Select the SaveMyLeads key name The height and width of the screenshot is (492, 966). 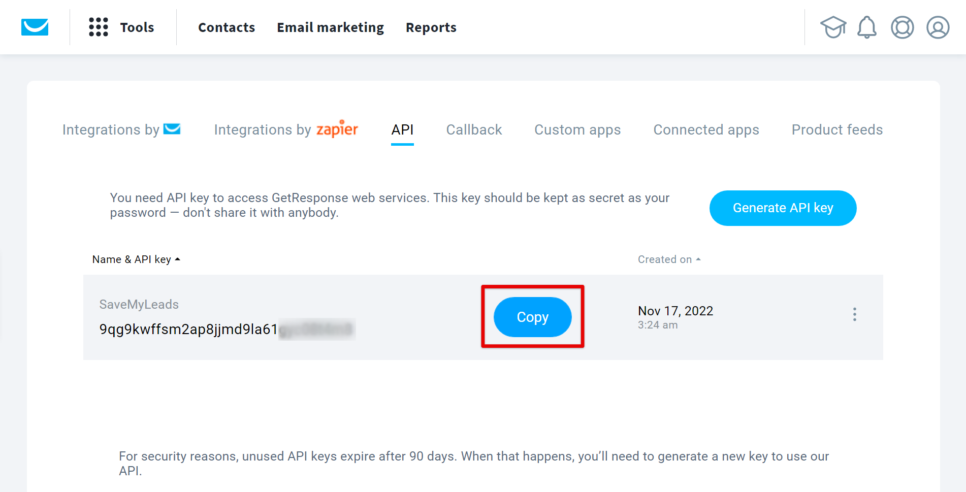[139, 304]
